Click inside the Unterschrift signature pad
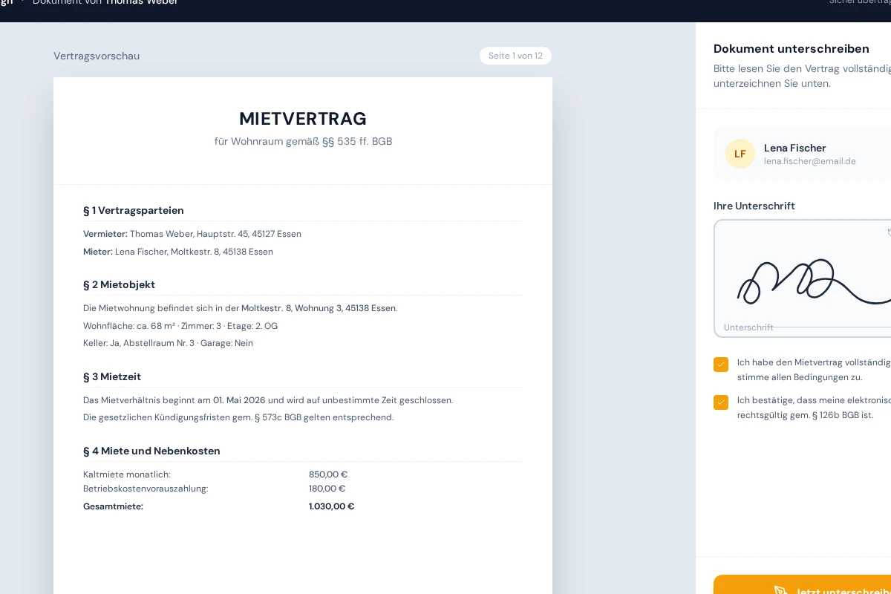Viewport: 891px width, 594px height. (802, 278)
